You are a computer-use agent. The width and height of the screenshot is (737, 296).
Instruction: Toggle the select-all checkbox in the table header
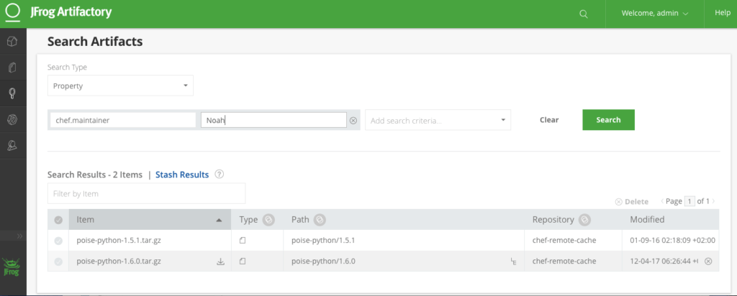pos(58,220)
